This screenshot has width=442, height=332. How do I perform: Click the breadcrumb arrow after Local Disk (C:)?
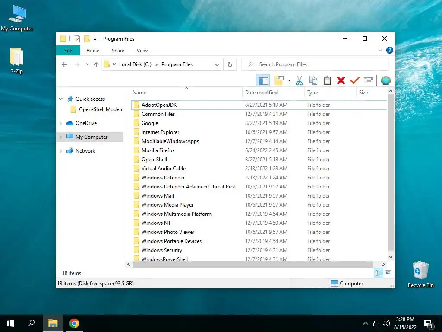tap(156, 64)
